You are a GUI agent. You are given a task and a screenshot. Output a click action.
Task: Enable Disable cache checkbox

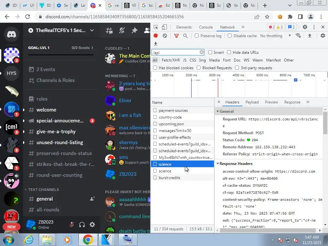[x=230, y=36]
